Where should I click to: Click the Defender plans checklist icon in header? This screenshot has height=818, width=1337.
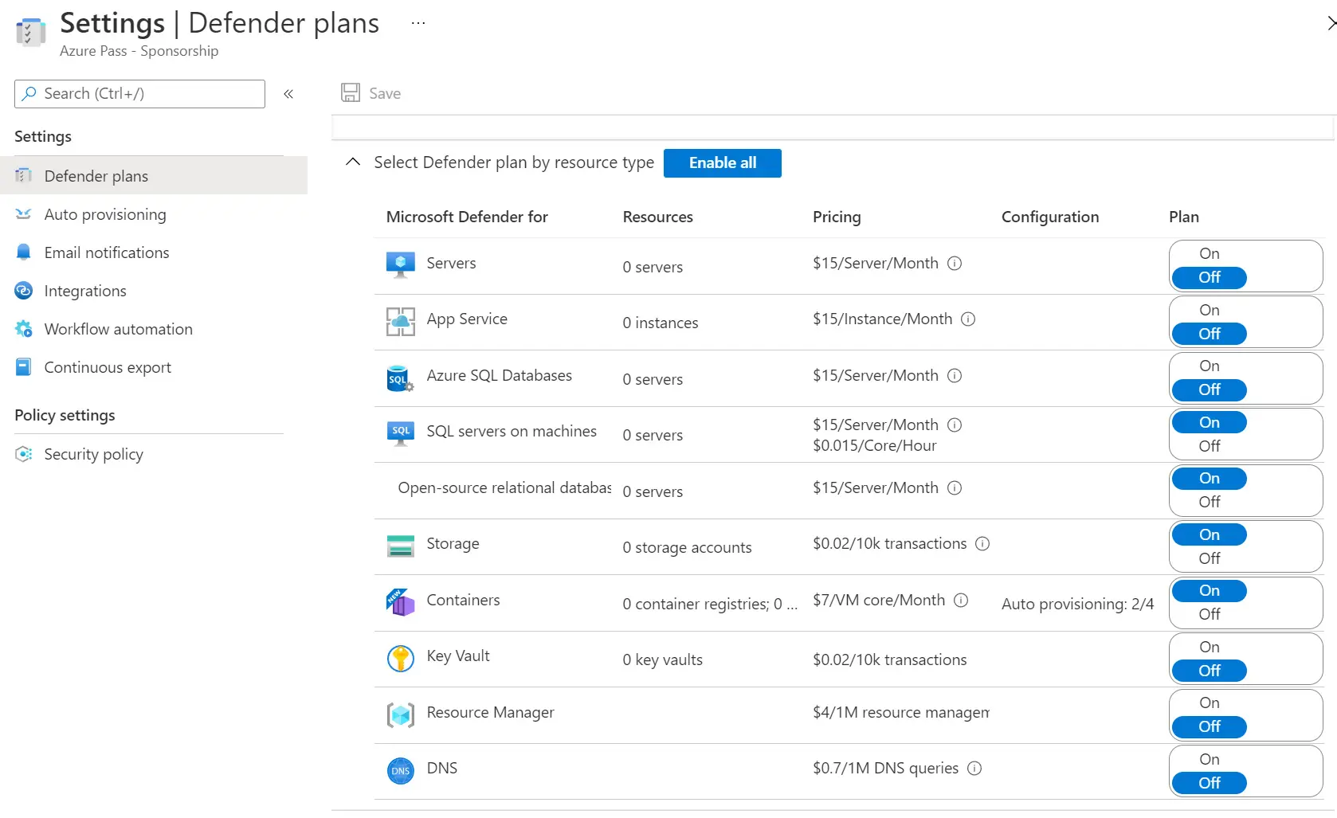pyautogui.click(x=30, y=33)
